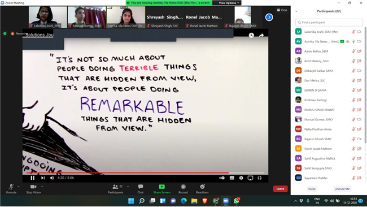Viewport: 367px width, 207px height.
Task: Click the Record button in the Zoom toolbar
Action: [183, 188]
